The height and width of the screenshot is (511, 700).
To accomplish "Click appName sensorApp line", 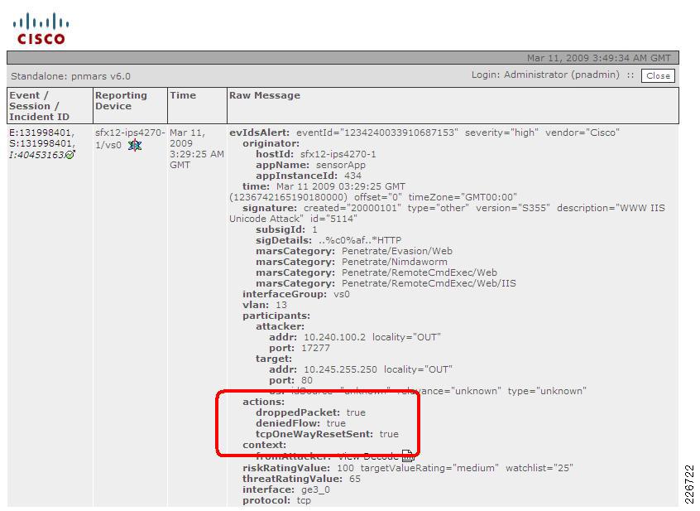I will pyautogui.click(x=310, y=165).
